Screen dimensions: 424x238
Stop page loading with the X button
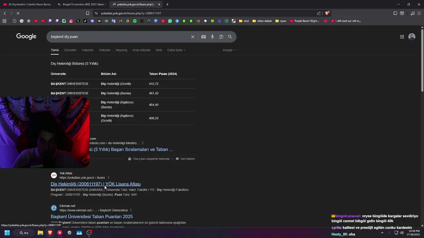pyautogui.click(x=18, y=13)
